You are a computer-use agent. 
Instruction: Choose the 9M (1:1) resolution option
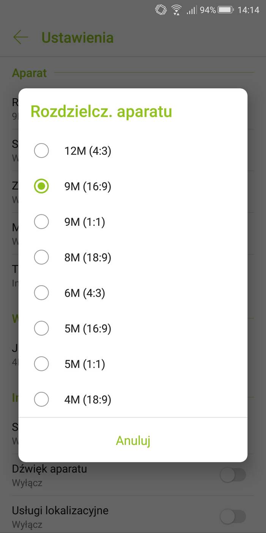(41, 222)
